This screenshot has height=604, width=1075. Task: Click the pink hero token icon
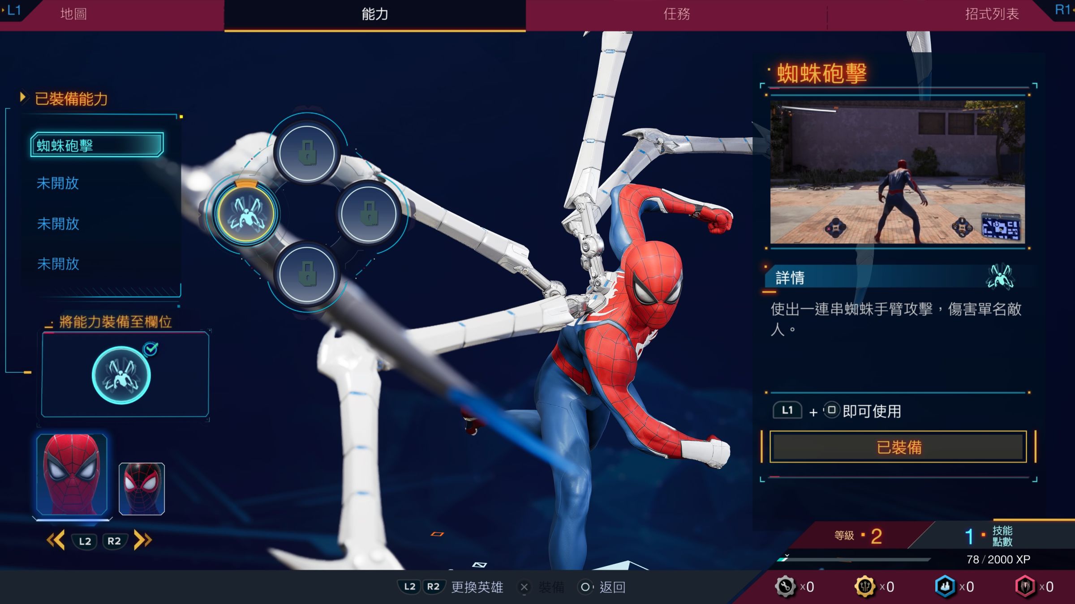[1025, 587]
